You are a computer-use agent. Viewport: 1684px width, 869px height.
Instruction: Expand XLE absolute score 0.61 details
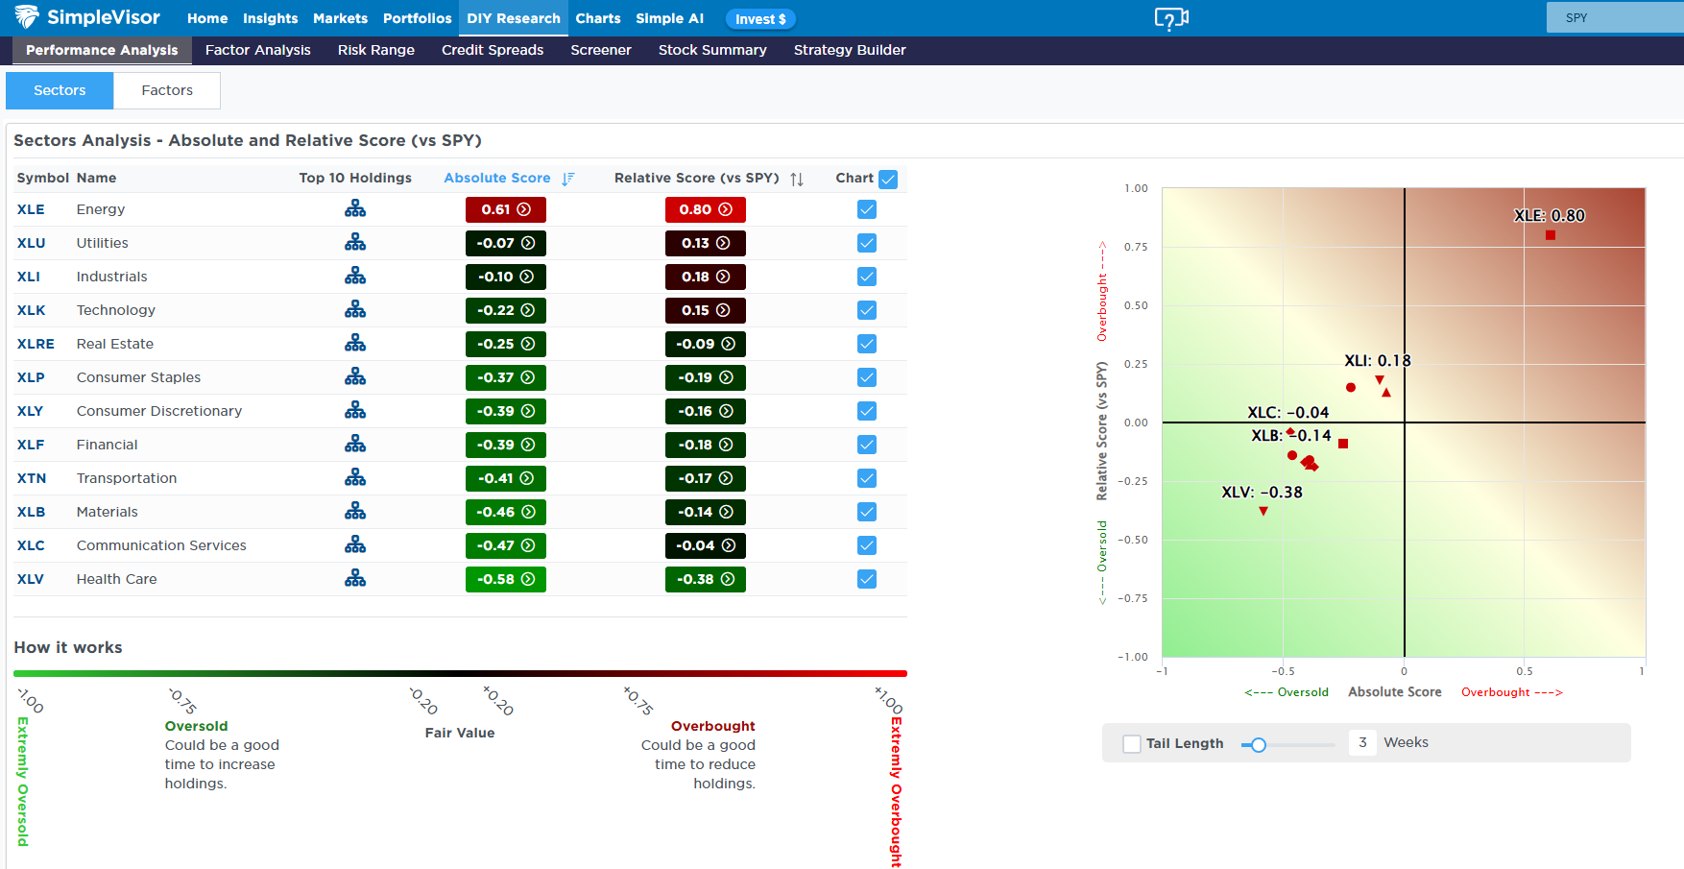pyautogui.click(x=506, y=209)
